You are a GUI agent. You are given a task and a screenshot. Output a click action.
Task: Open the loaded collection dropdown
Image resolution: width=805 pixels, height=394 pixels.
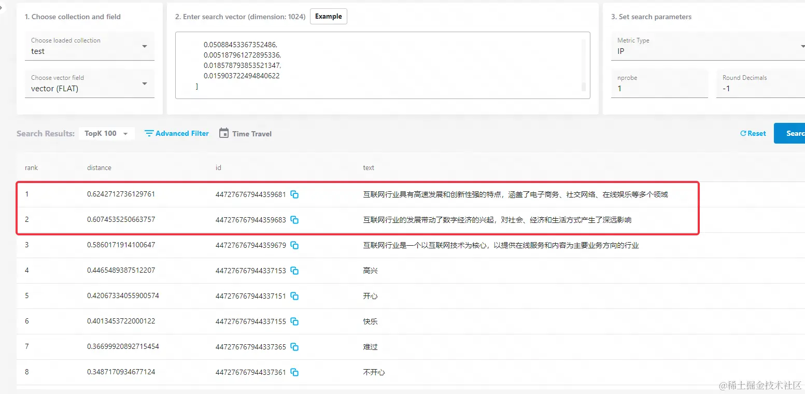click(90, 46)
